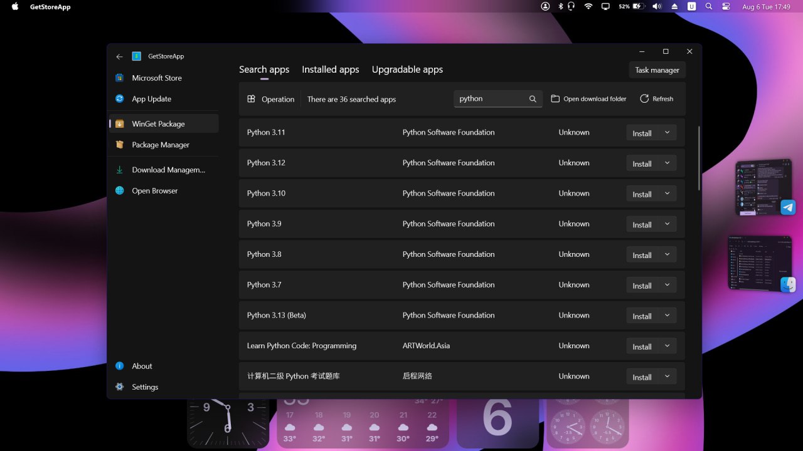Screen dimensions: 803x451
Task: Click the back arrow in GetStoreApp
Action: click(x=119, y=56)
